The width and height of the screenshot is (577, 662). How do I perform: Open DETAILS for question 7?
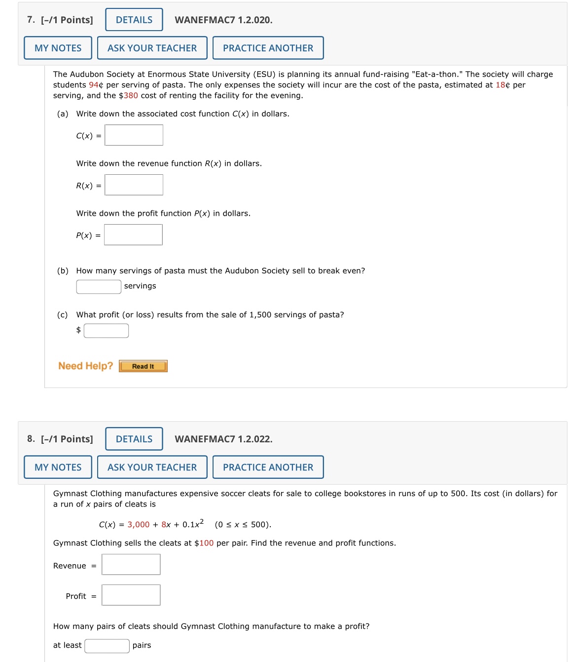click(x=133, y=20)
